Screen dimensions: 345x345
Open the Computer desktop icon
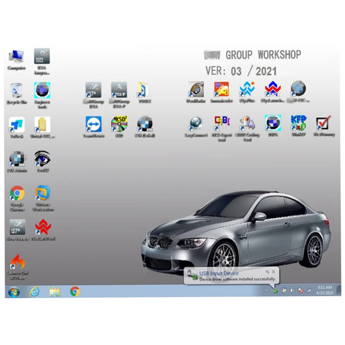click(x=16, y=60)
